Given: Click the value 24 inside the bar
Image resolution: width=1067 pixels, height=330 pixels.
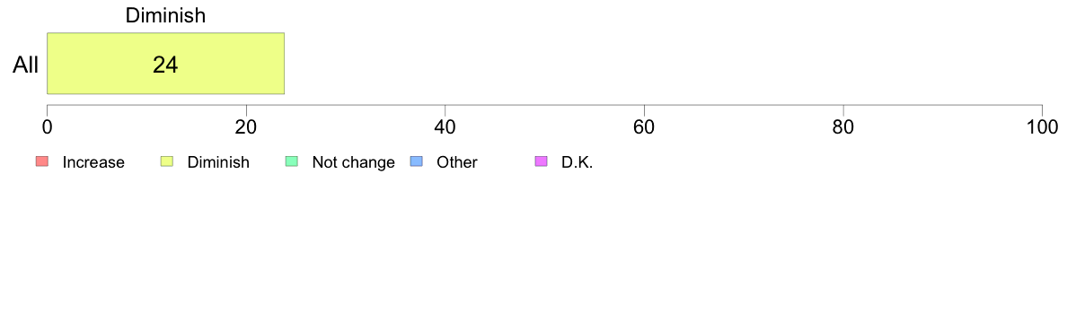Looking at the screenshot, I should (x=165, y=65).
